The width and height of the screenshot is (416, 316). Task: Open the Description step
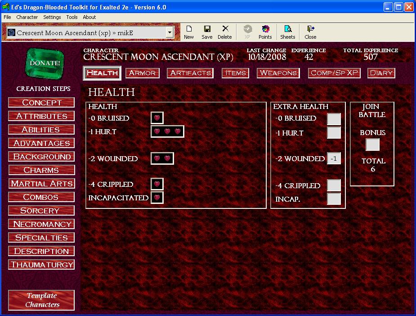point(41,251)
